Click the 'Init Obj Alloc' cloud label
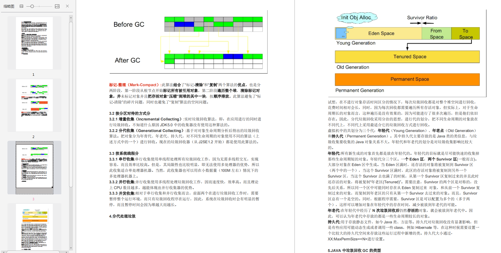The width and height of the screenshot is (501, 253). click(x=356, y=18)
